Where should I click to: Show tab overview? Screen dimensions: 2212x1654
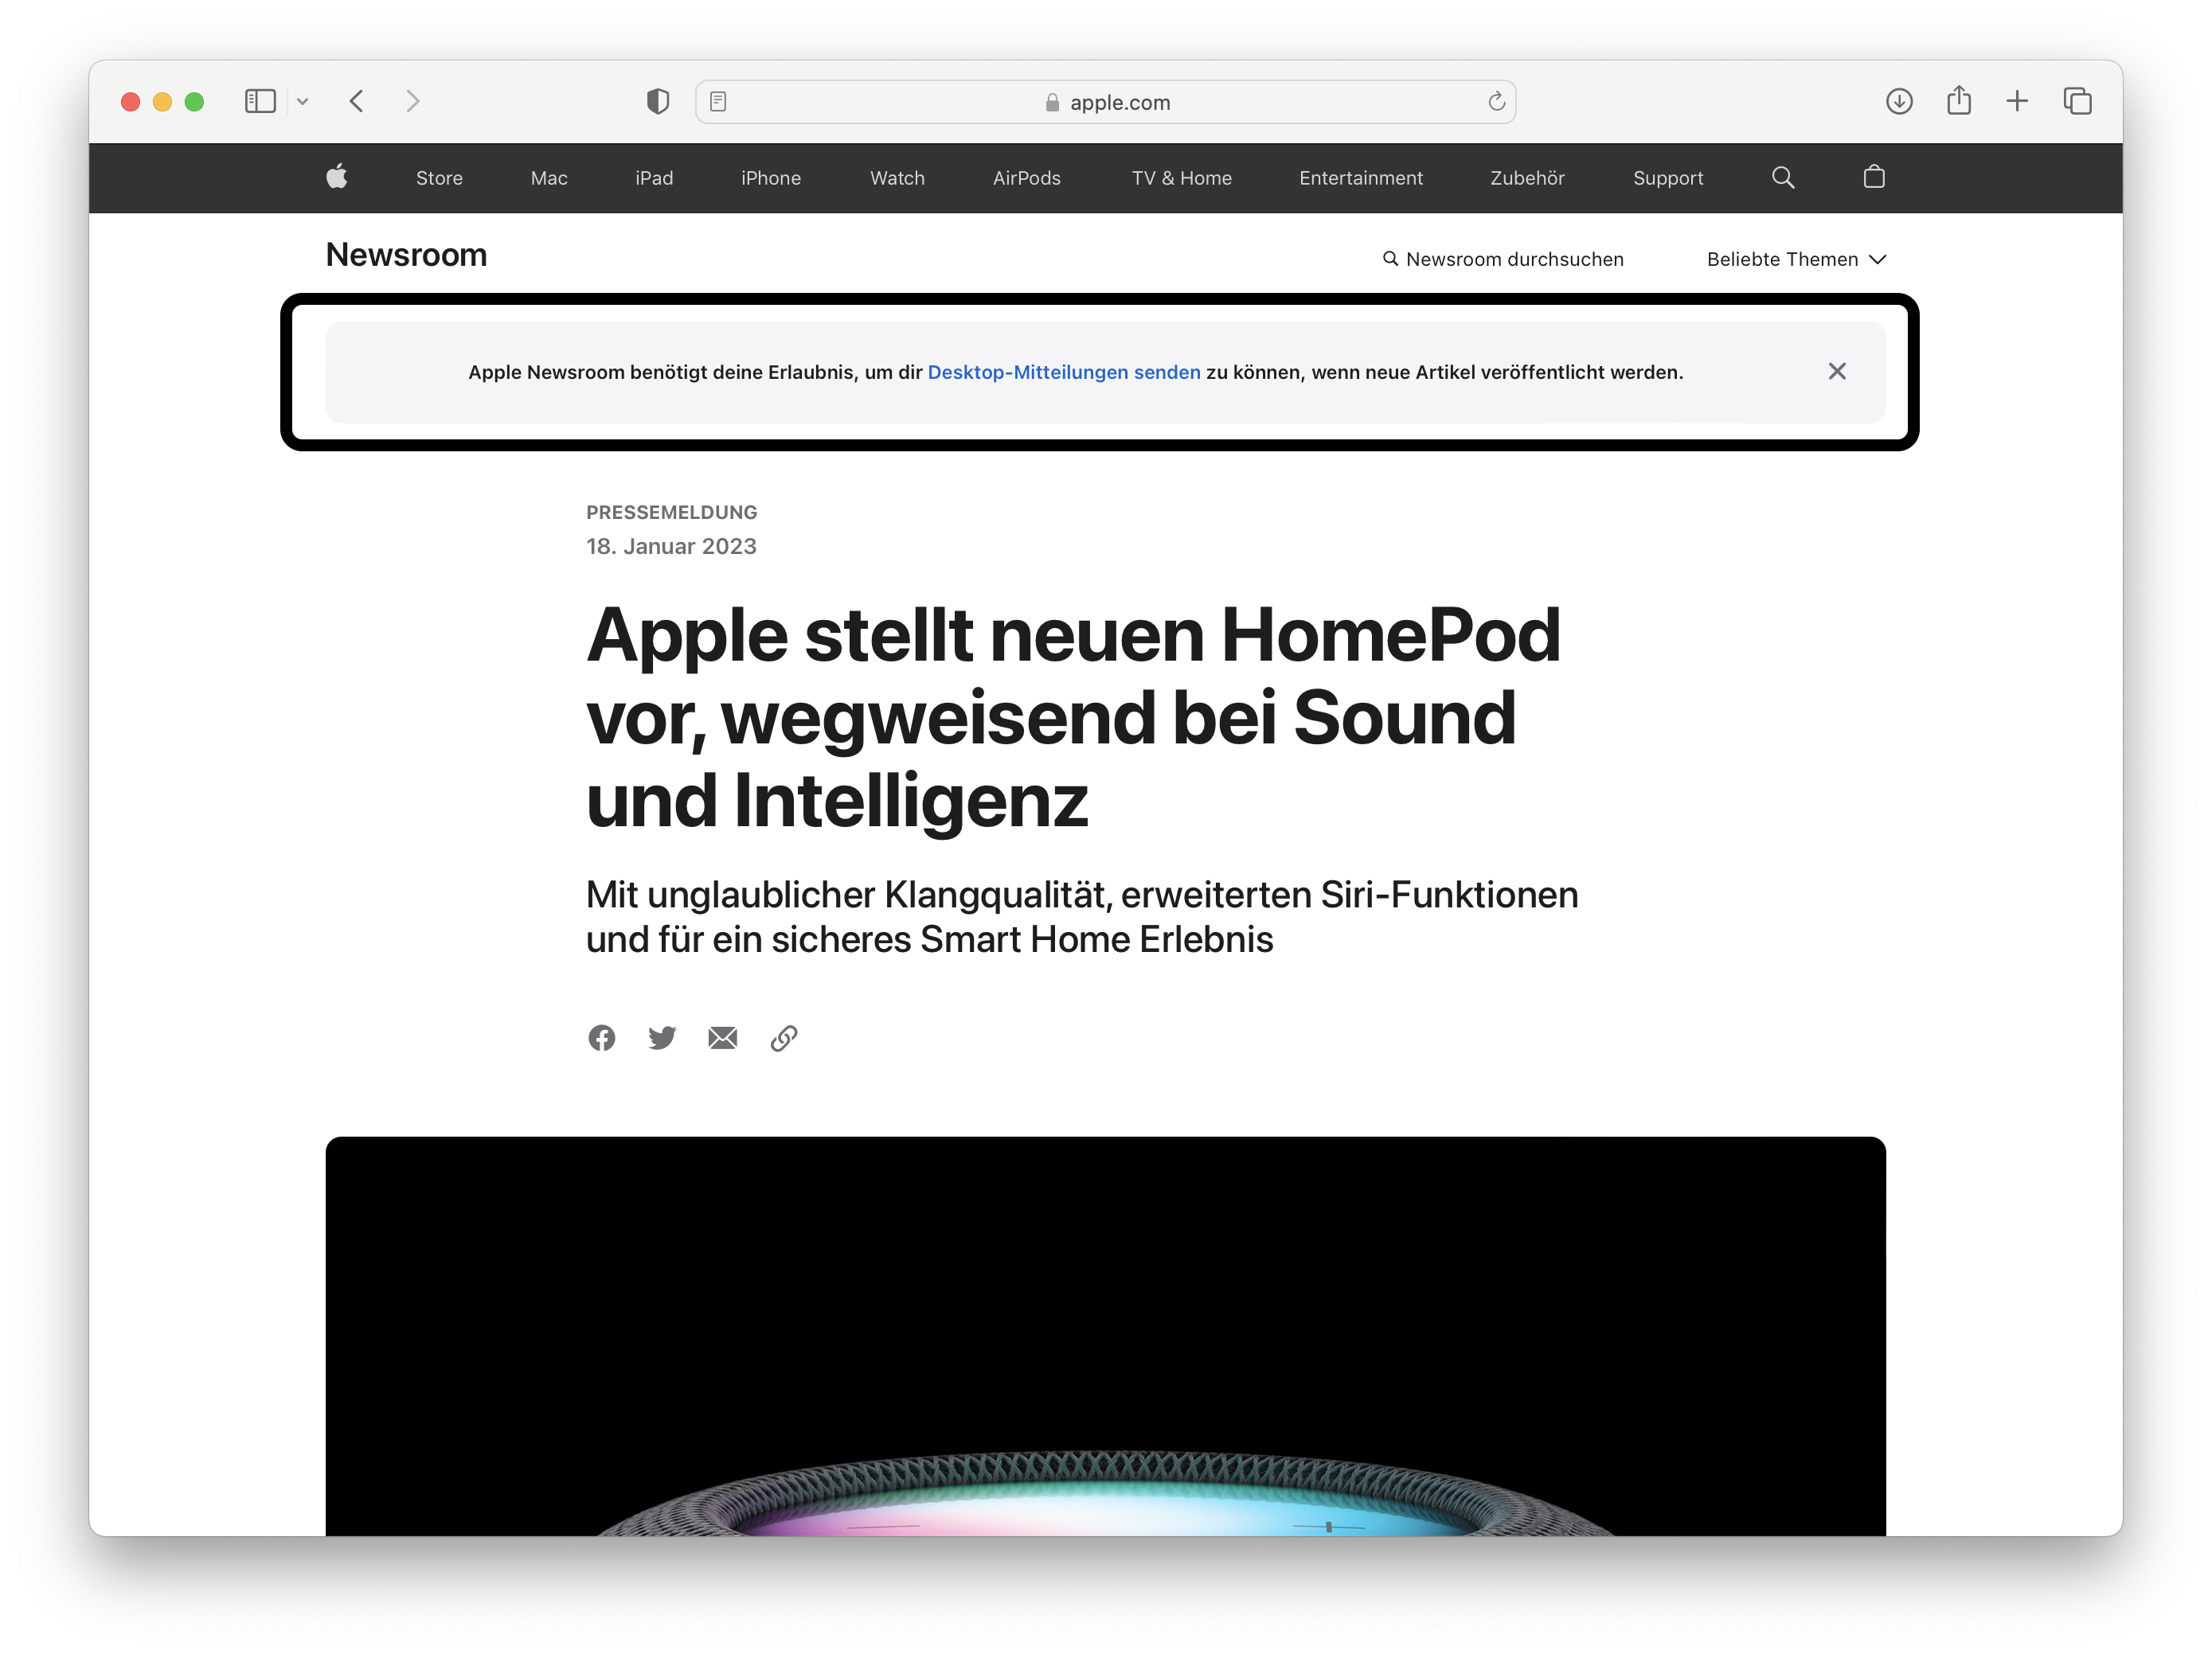coord(2078,101)
